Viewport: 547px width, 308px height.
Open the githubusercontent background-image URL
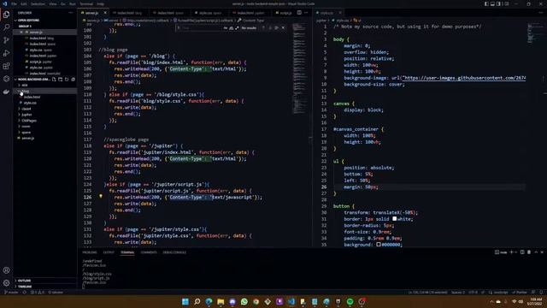click(x=464, y=78)
